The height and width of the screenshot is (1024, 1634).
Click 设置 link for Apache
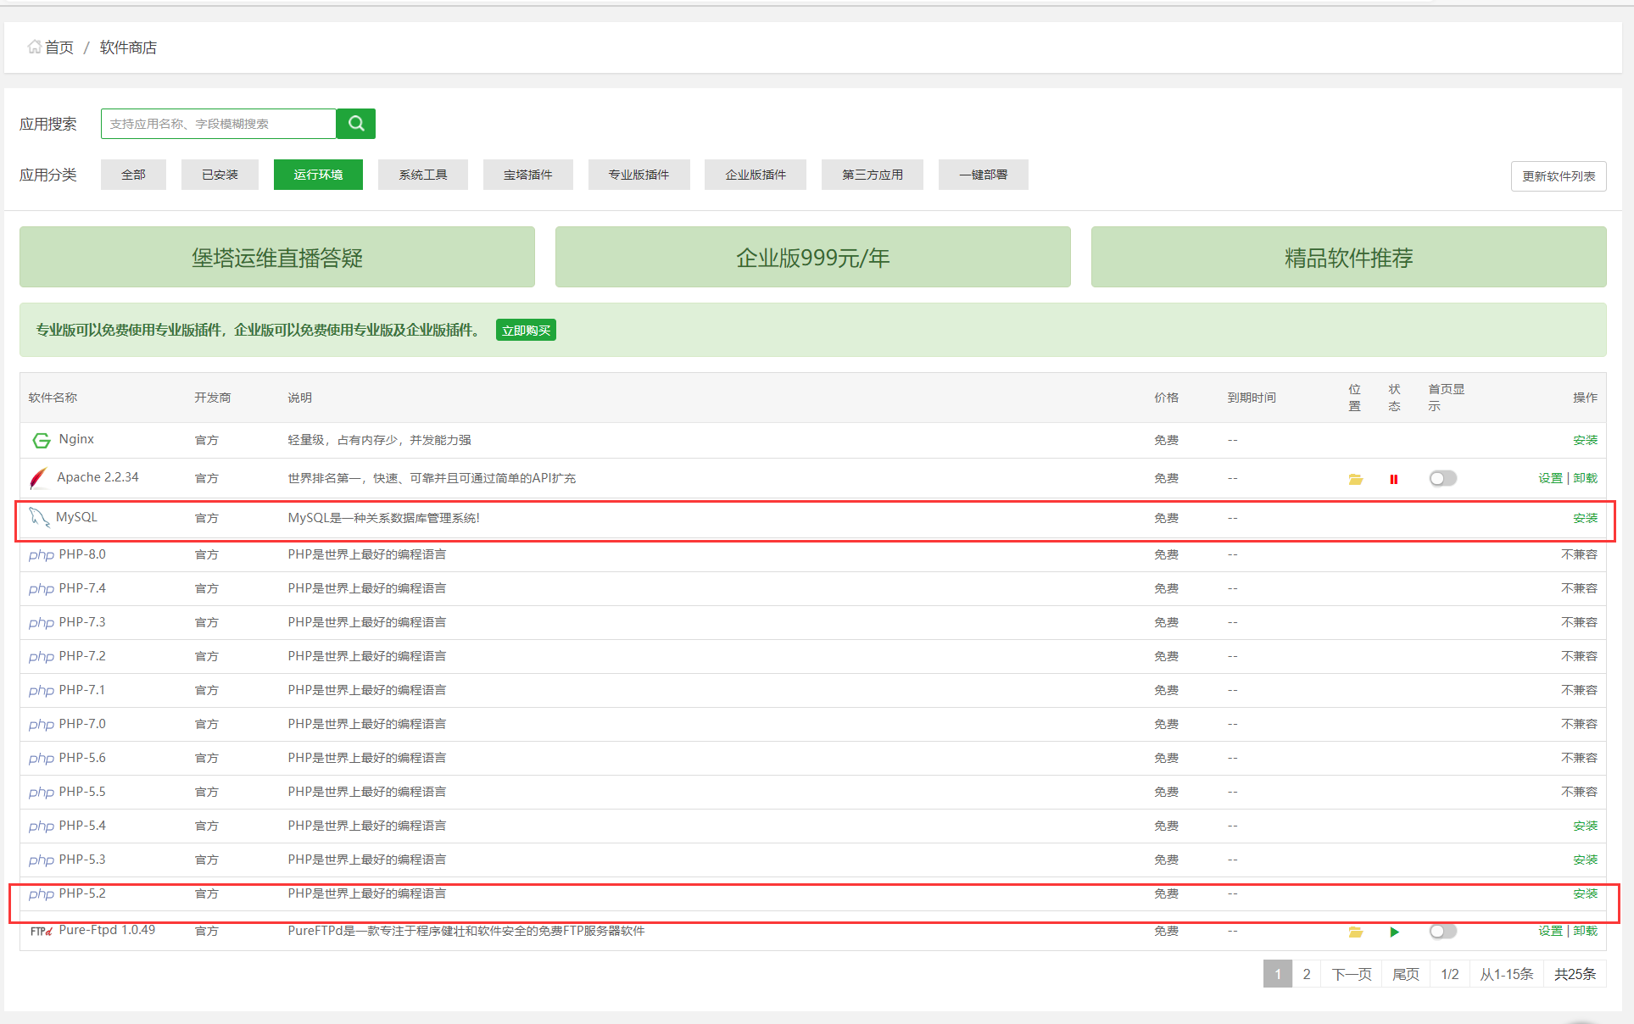click(1550, 478)
